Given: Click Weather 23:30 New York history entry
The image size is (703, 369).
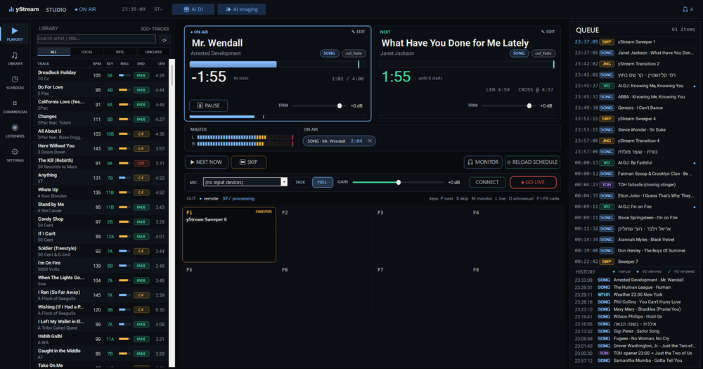Looking at the screenshot, I should click(x=635, y=294).
